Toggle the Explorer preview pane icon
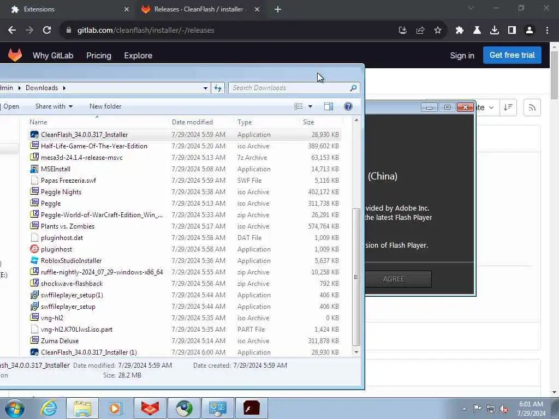 point(329,106)
